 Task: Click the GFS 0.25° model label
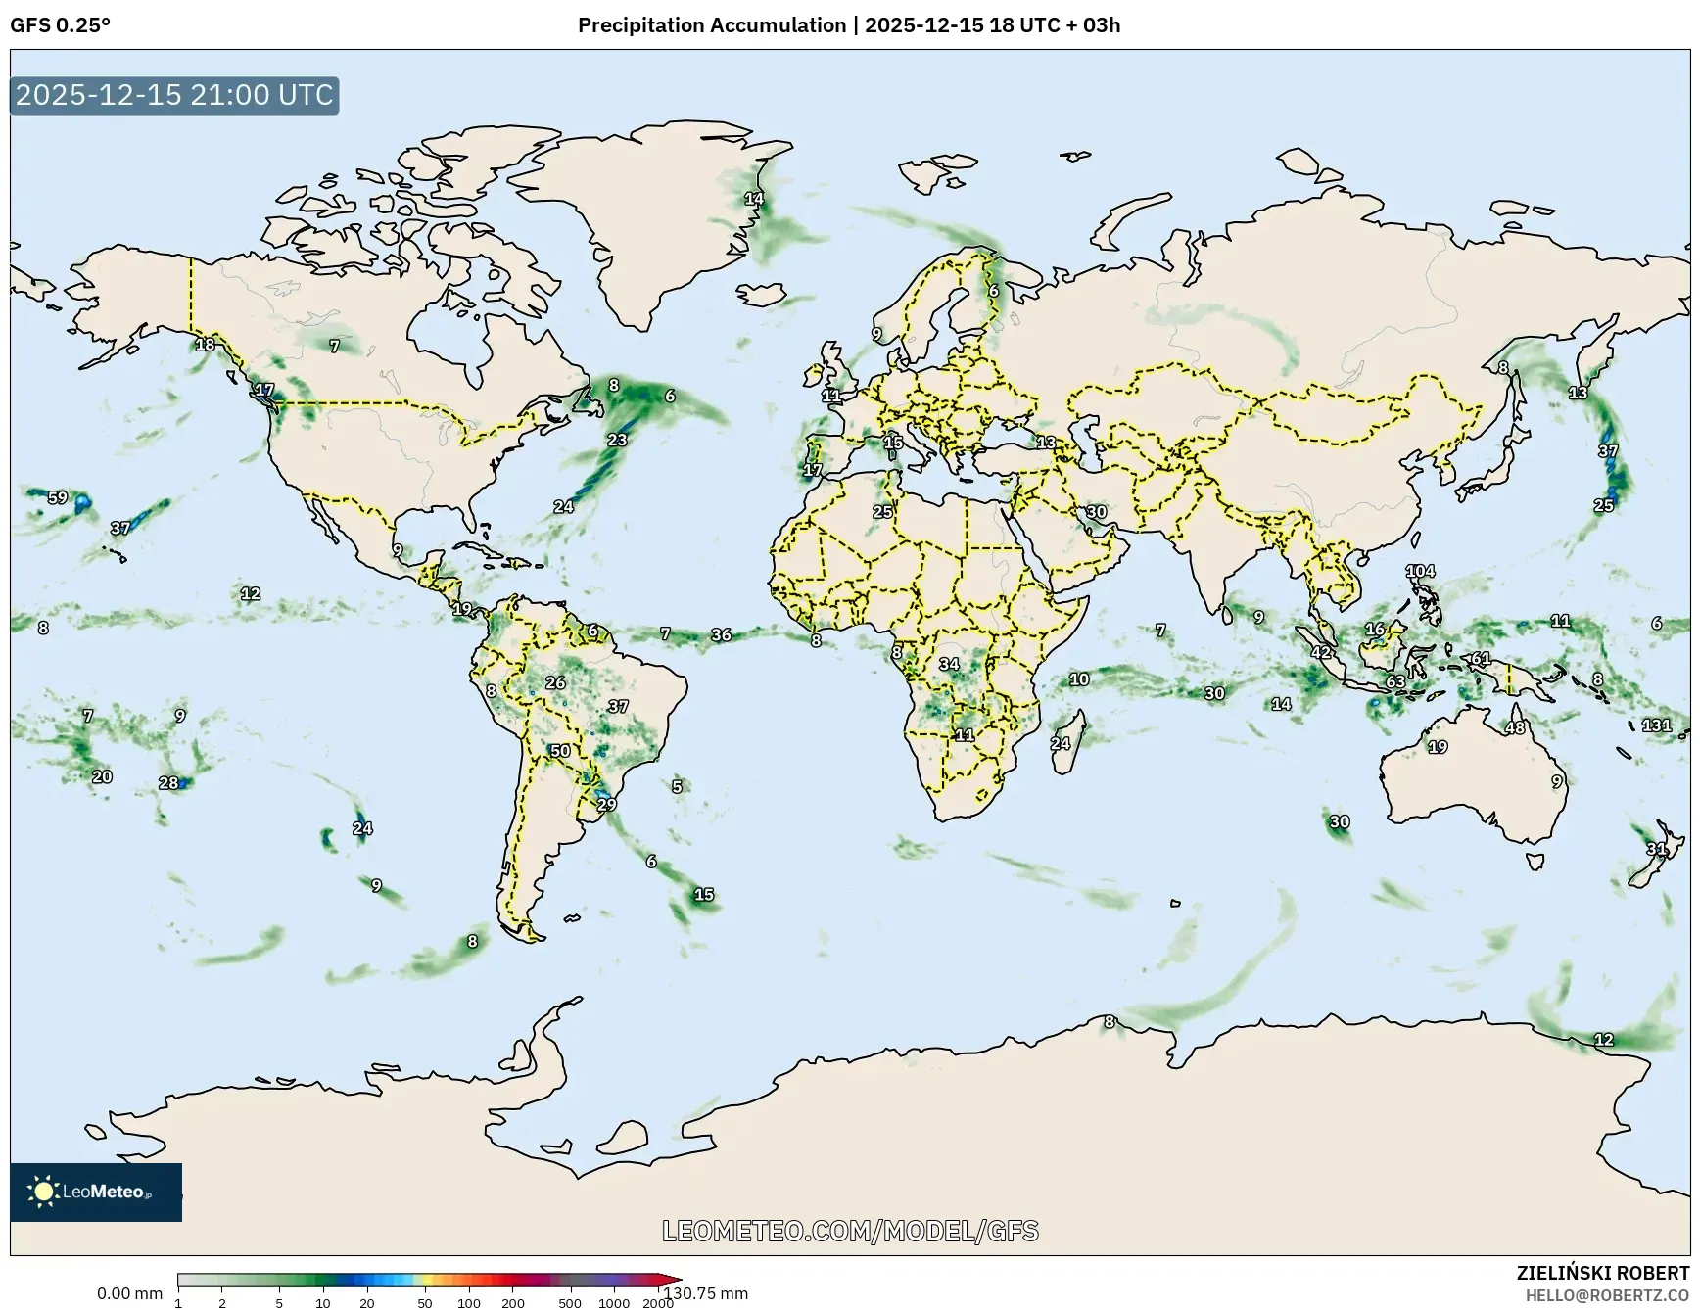click(x=61, y=26)
